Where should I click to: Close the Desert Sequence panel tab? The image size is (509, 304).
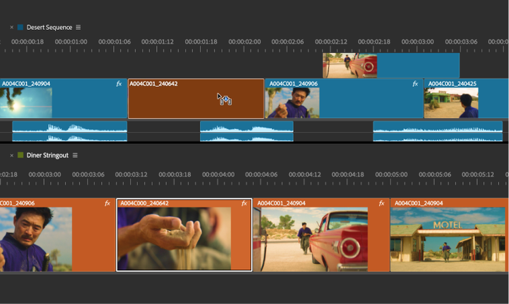12,27
